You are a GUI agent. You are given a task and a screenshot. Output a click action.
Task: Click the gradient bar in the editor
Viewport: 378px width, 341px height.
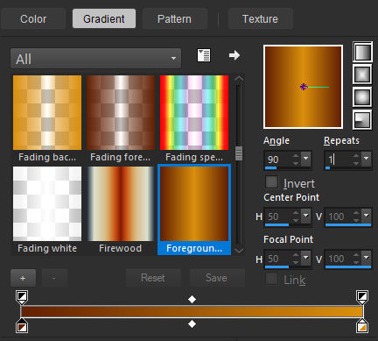tap(192, 311)
